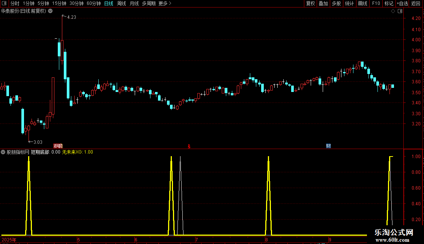This screenshot has width=424, height=244.
Task: Expand the 更多 periods menu
Action: (x=165, y=3)
